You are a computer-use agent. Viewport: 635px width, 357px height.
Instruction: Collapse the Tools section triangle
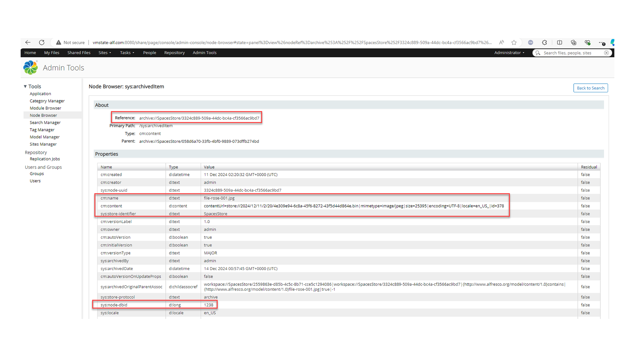click(x=25, y=86)
